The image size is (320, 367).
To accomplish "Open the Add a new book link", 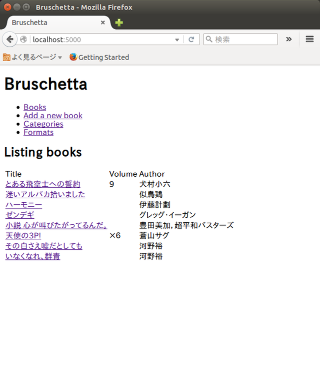I will point(53,116).
